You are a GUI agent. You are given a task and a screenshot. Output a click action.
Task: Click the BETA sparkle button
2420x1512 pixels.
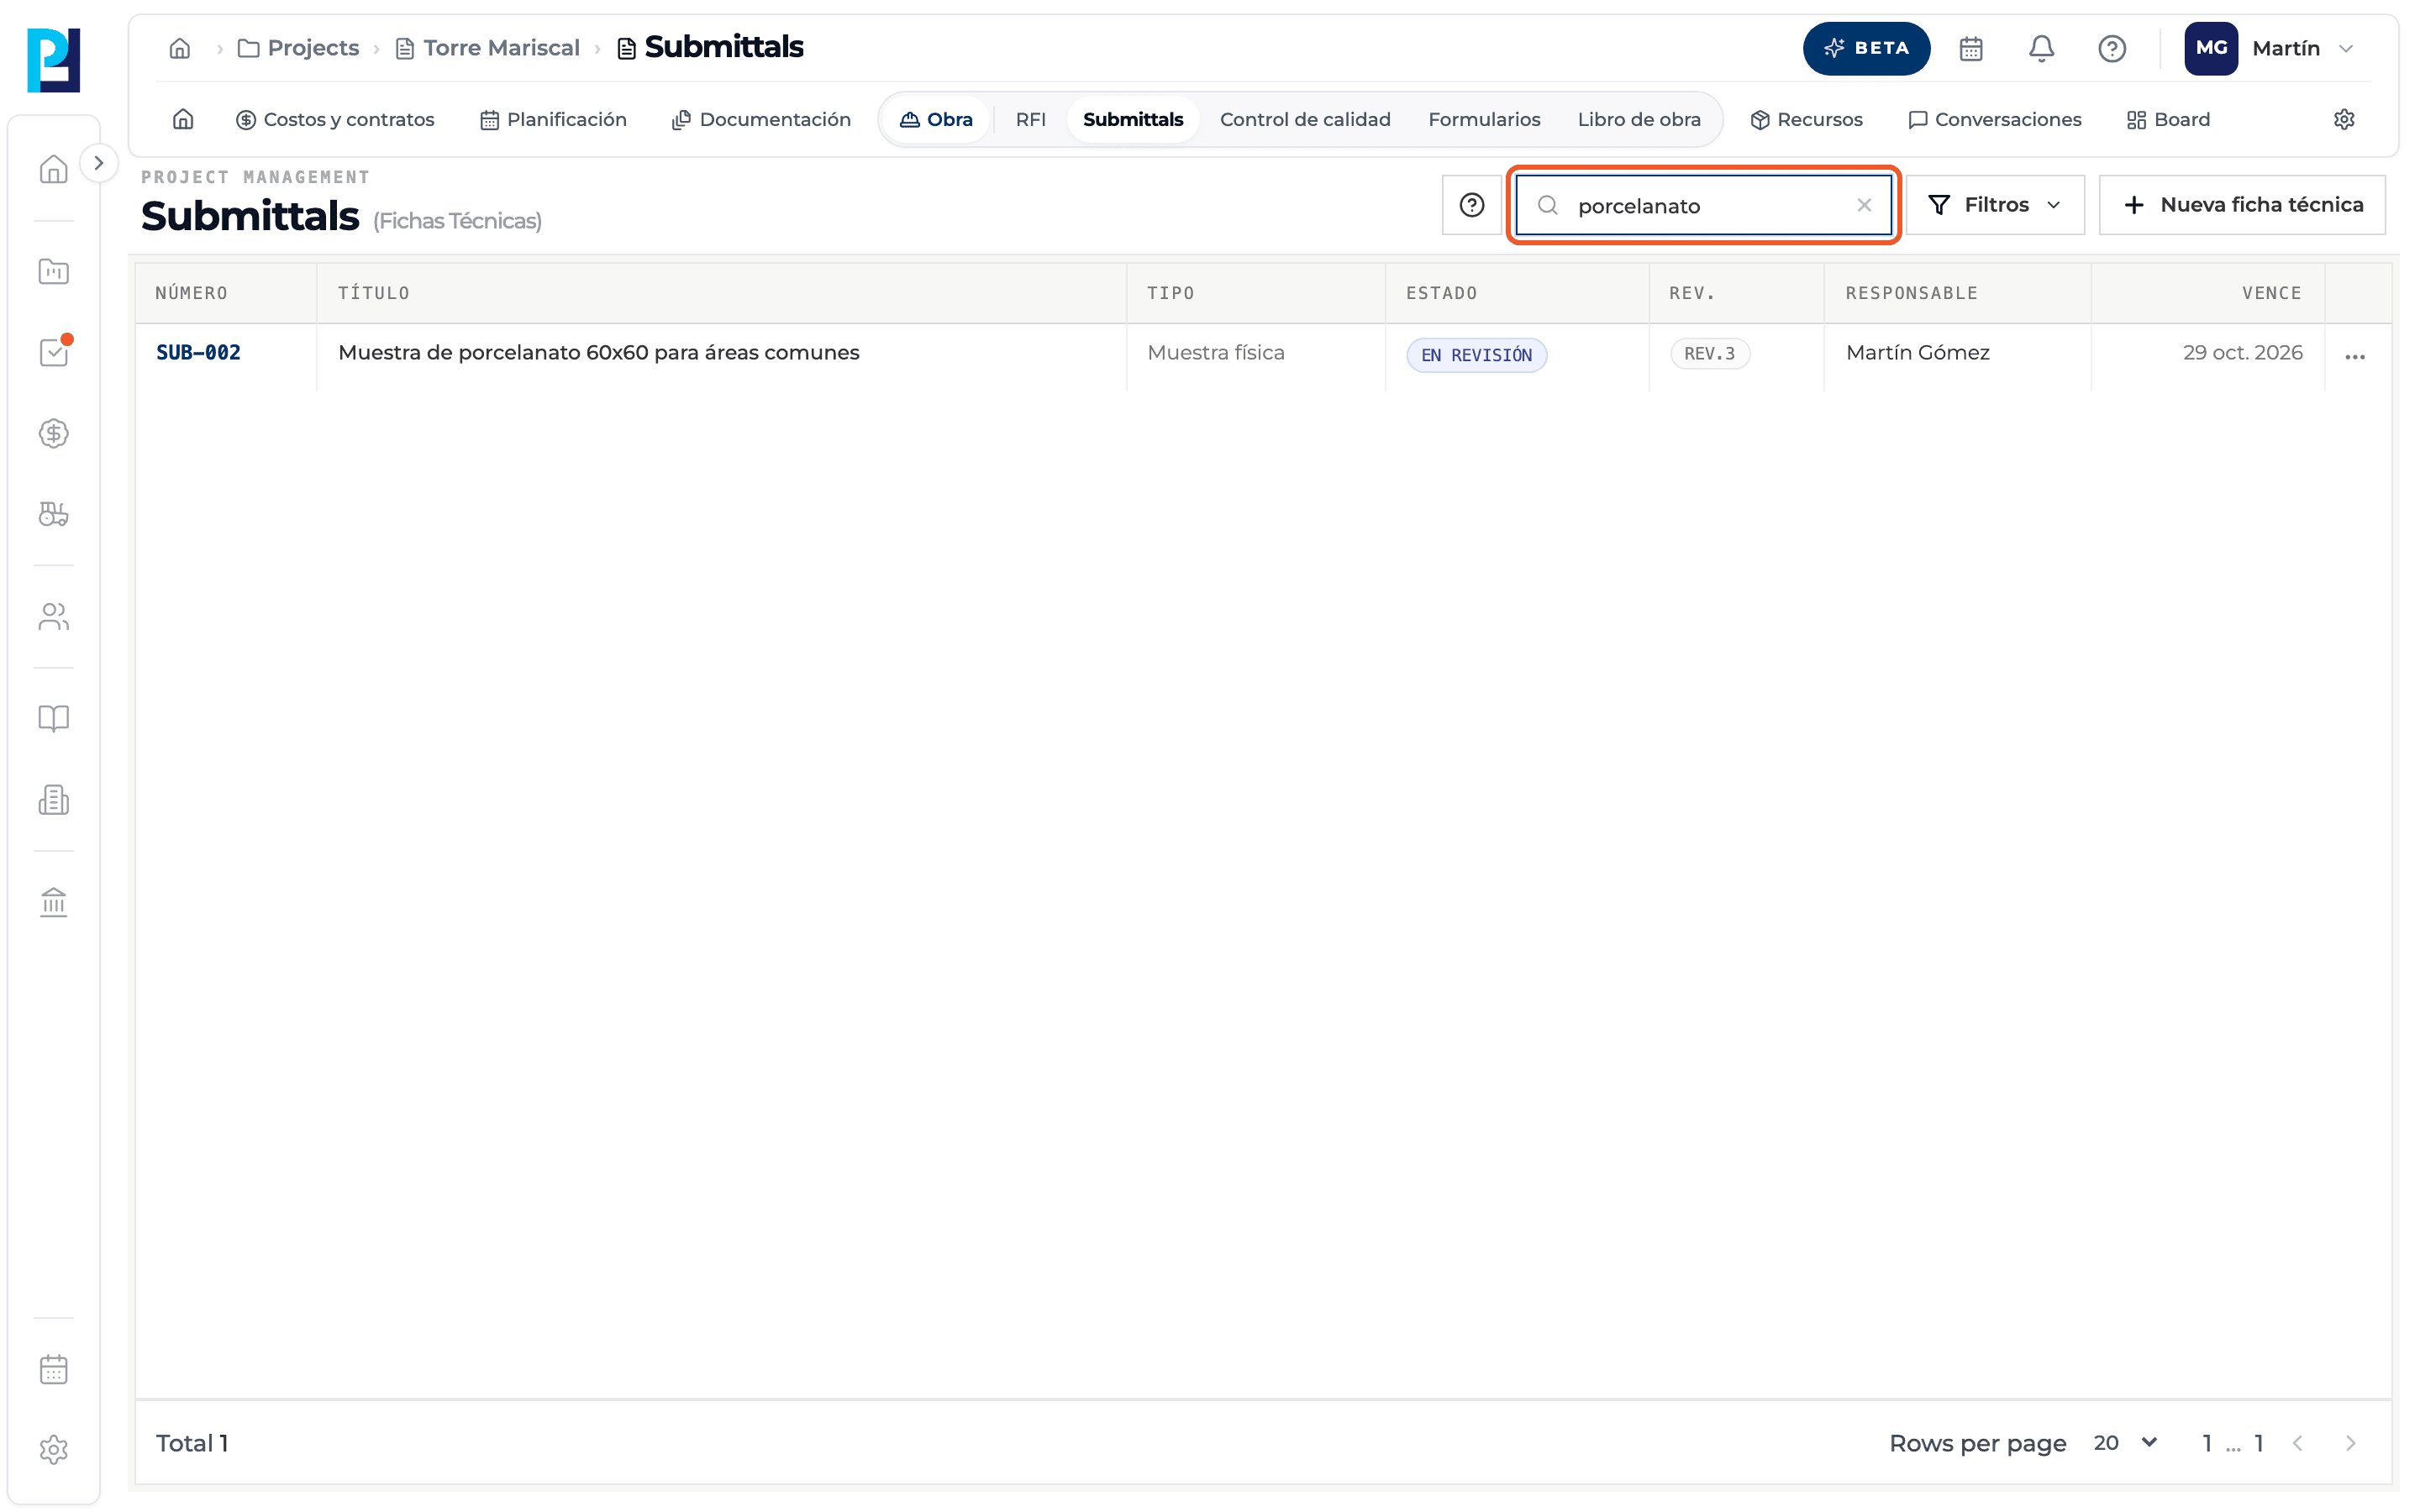click(x=1866, y=48)
